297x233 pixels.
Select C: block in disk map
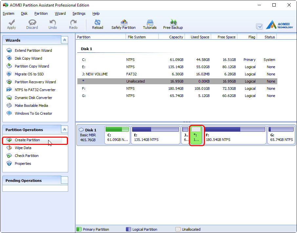117,135
